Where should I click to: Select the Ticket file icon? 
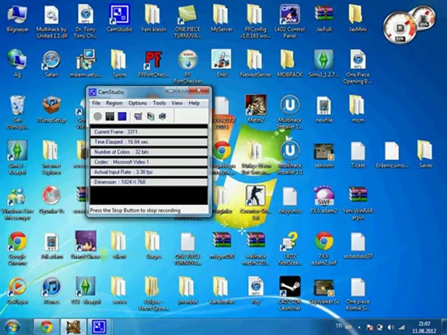point(358,154)
